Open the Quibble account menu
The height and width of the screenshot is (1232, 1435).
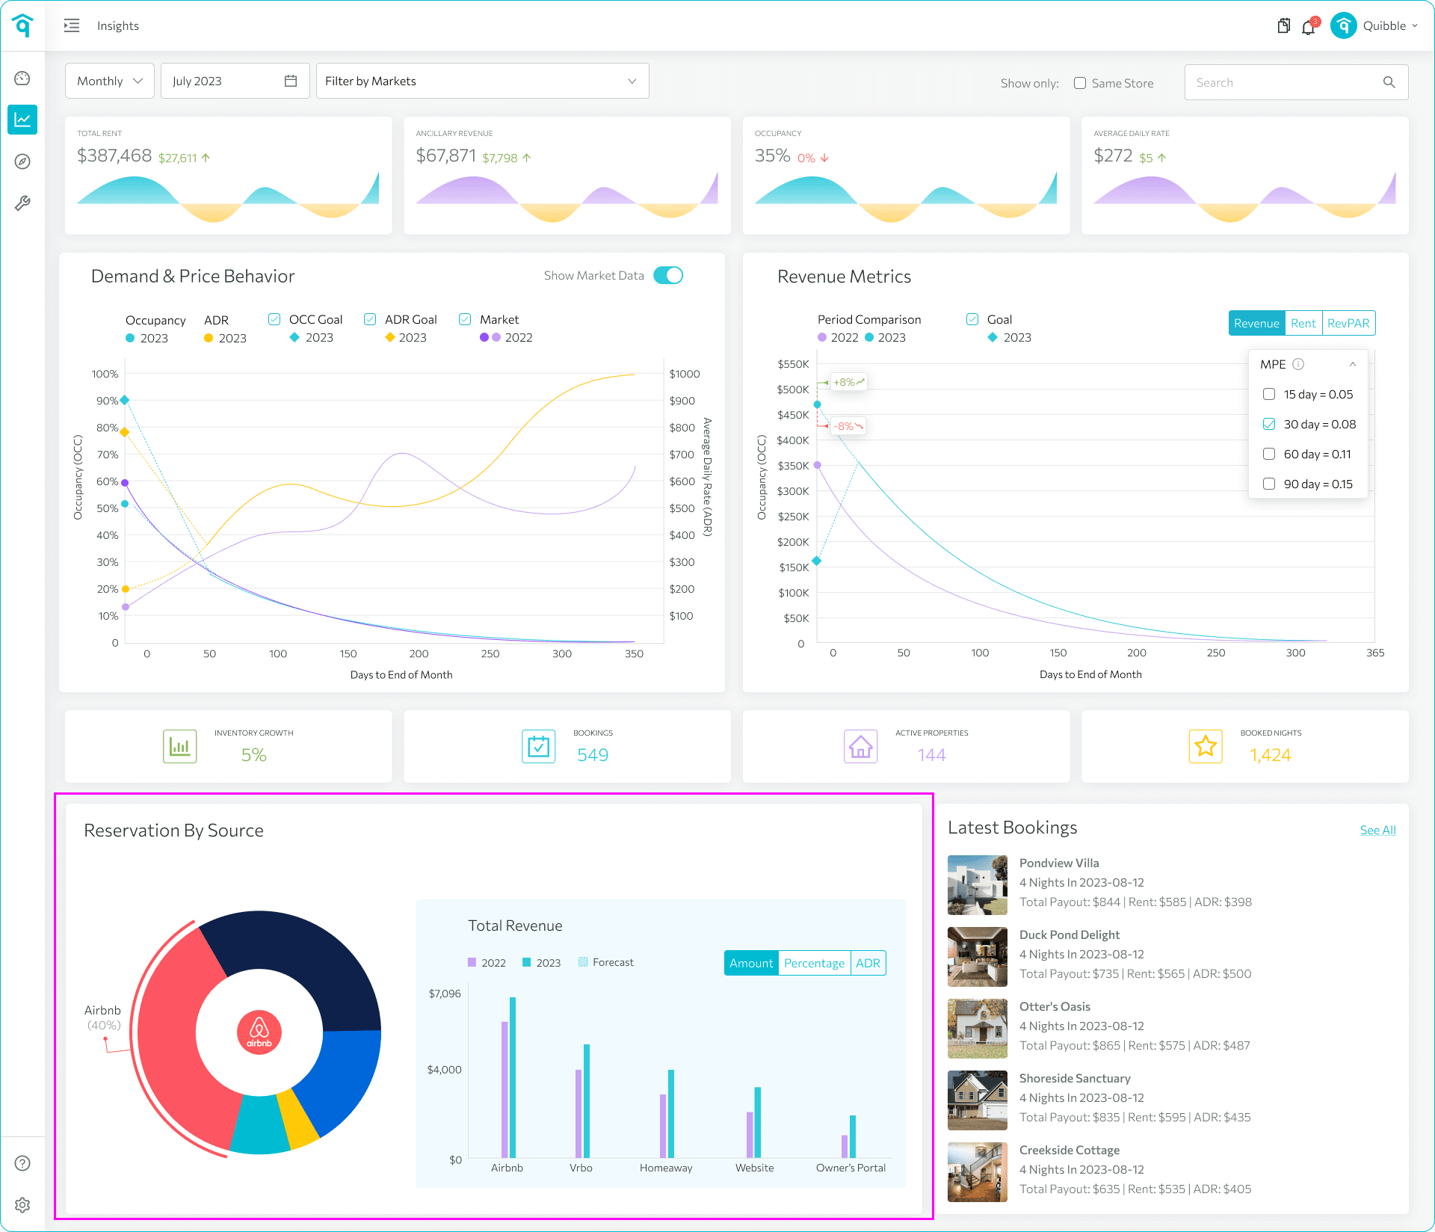[1374, 25]
